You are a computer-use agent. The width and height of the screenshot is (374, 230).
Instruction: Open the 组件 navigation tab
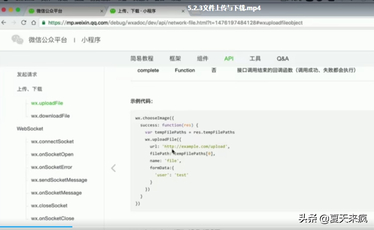[x=202, y=59]
